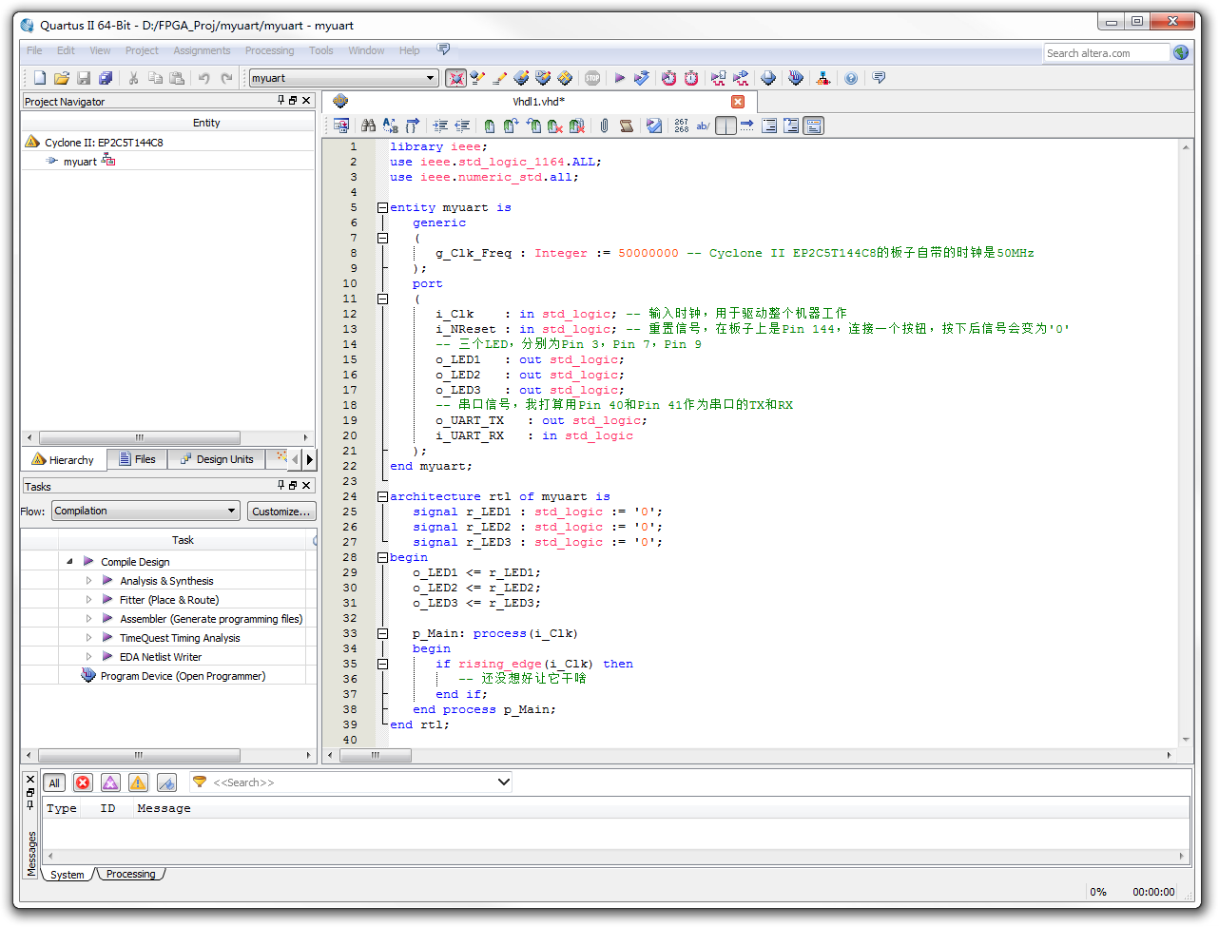Toggle the Warning messages filter icon
This screenshot has height=927, width=1219.
[138, 782]
